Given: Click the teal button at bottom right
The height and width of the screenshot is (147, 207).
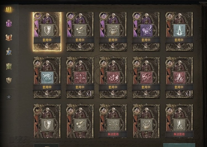Looking at the screenshot, I should tap(179, 145).
